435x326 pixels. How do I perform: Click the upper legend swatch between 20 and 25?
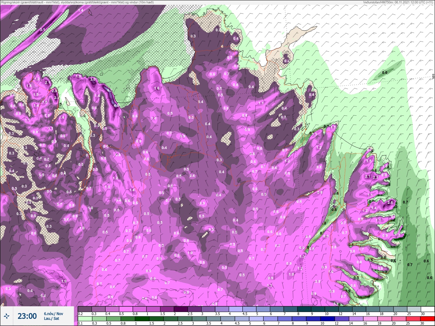click(x=401, y=309)
